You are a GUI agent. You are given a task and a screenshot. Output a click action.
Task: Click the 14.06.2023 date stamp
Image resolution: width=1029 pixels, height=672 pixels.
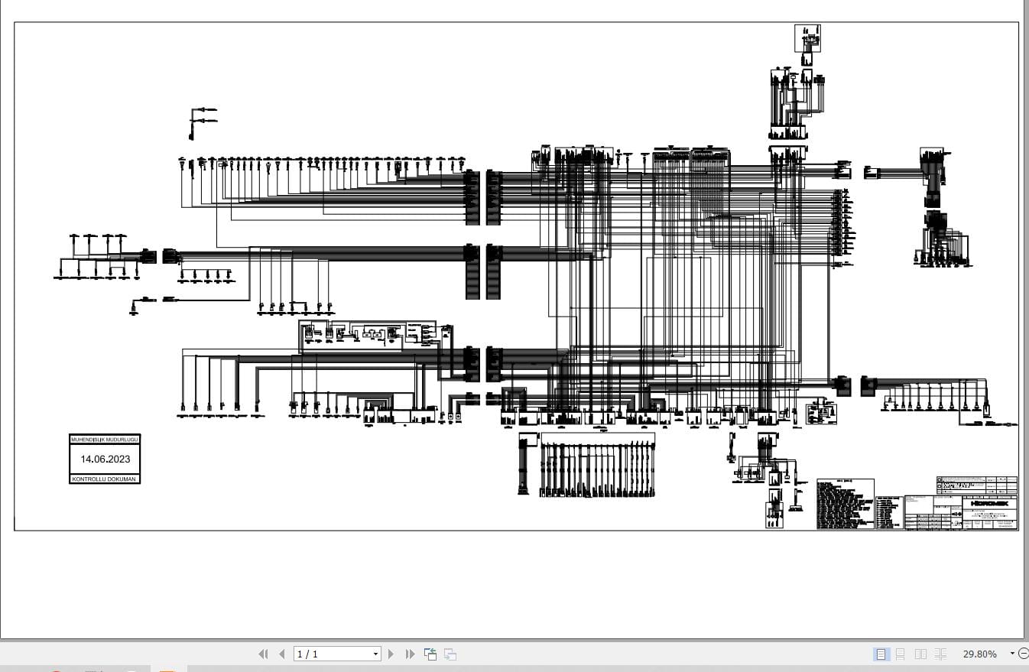(105, 459)
